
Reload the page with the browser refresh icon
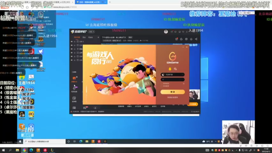[22, 7]
